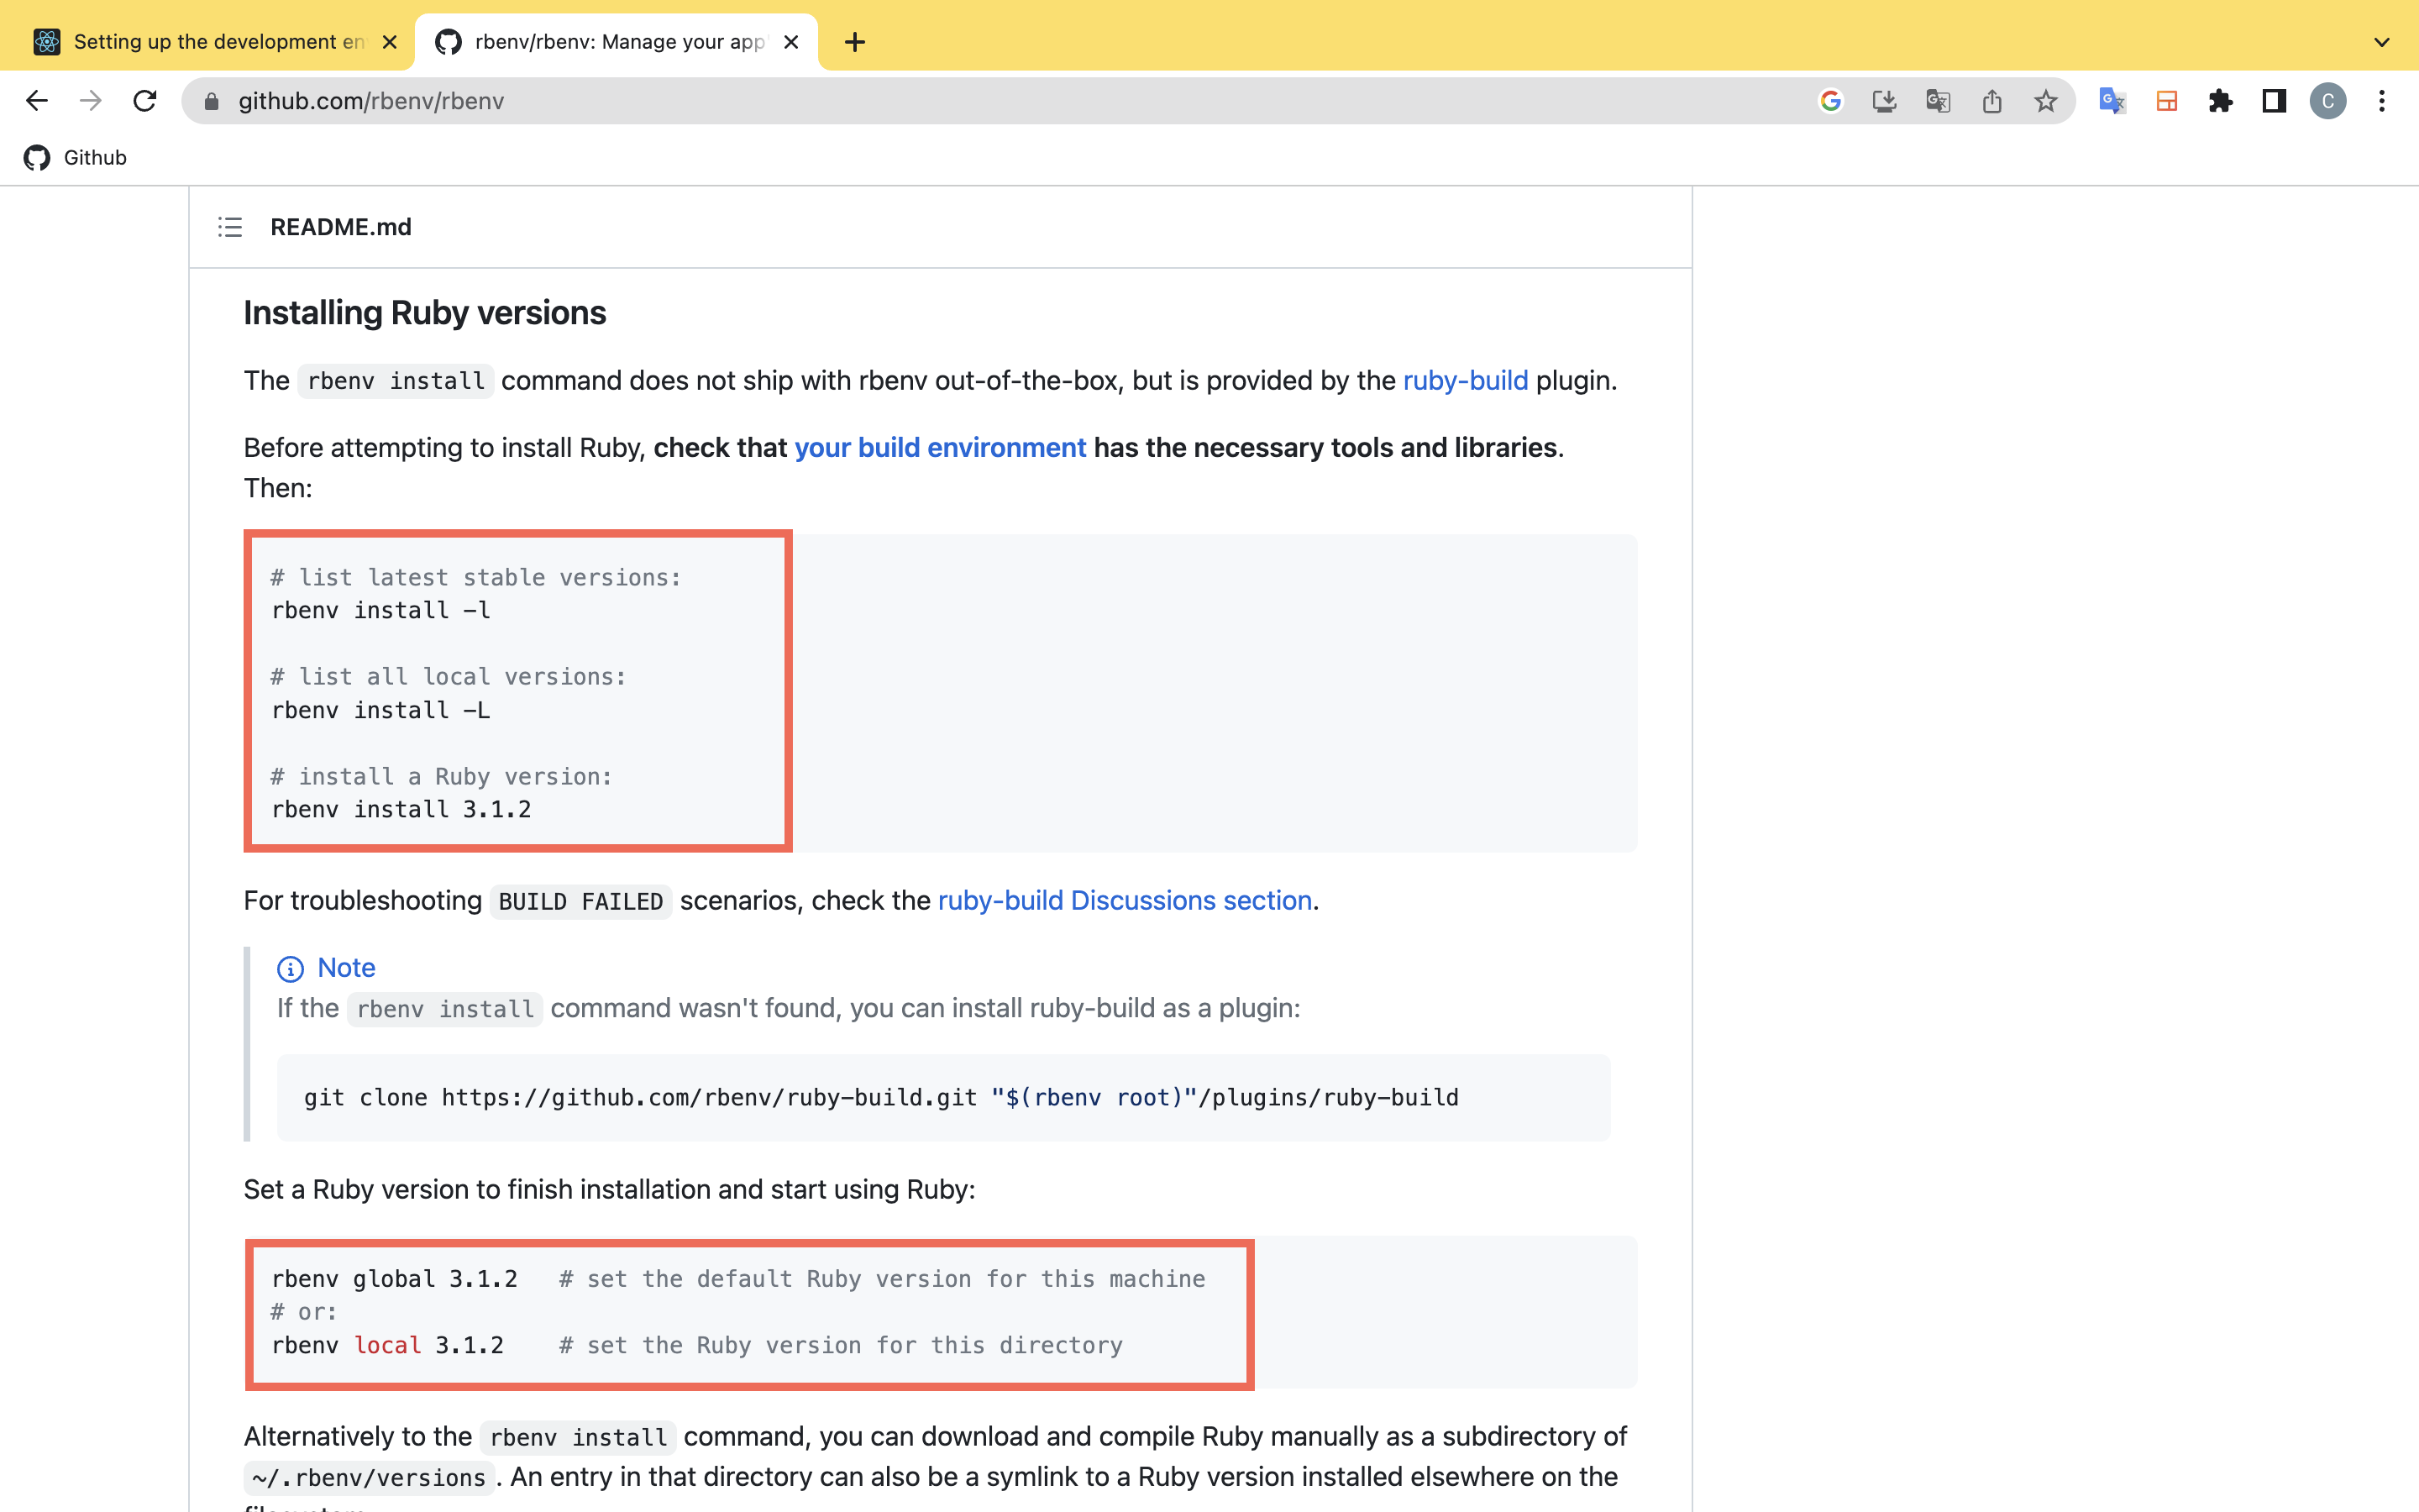Open the README outline menu
Image resolution: width=2419 pixels, height=1512 pixels.
tap(230, 227)
